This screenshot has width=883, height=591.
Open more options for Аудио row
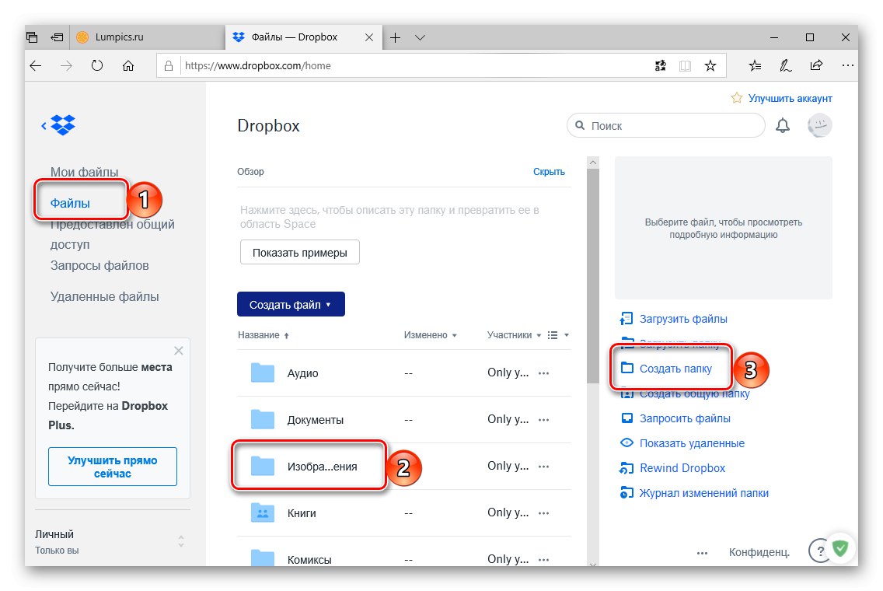[543, 373]
